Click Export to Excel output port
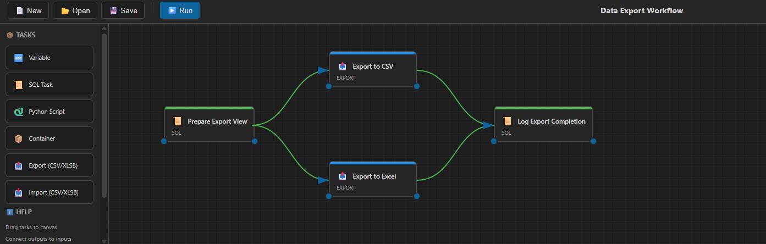The image size is (766, 244). click(417, 196)
